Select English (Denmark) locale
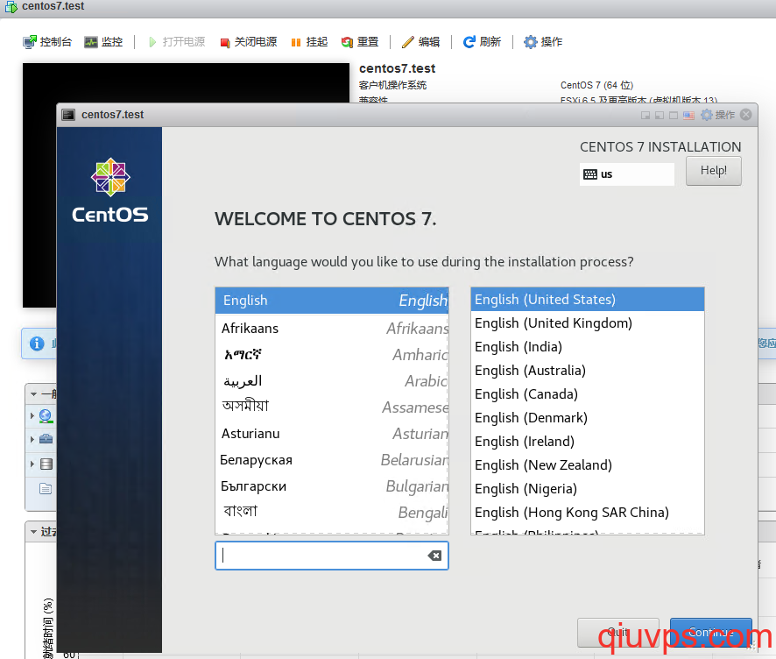 click(588, 418)
